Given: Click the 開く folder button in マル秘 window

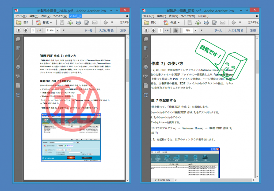Looking at the screenshot, I should [x=22, y=23].
